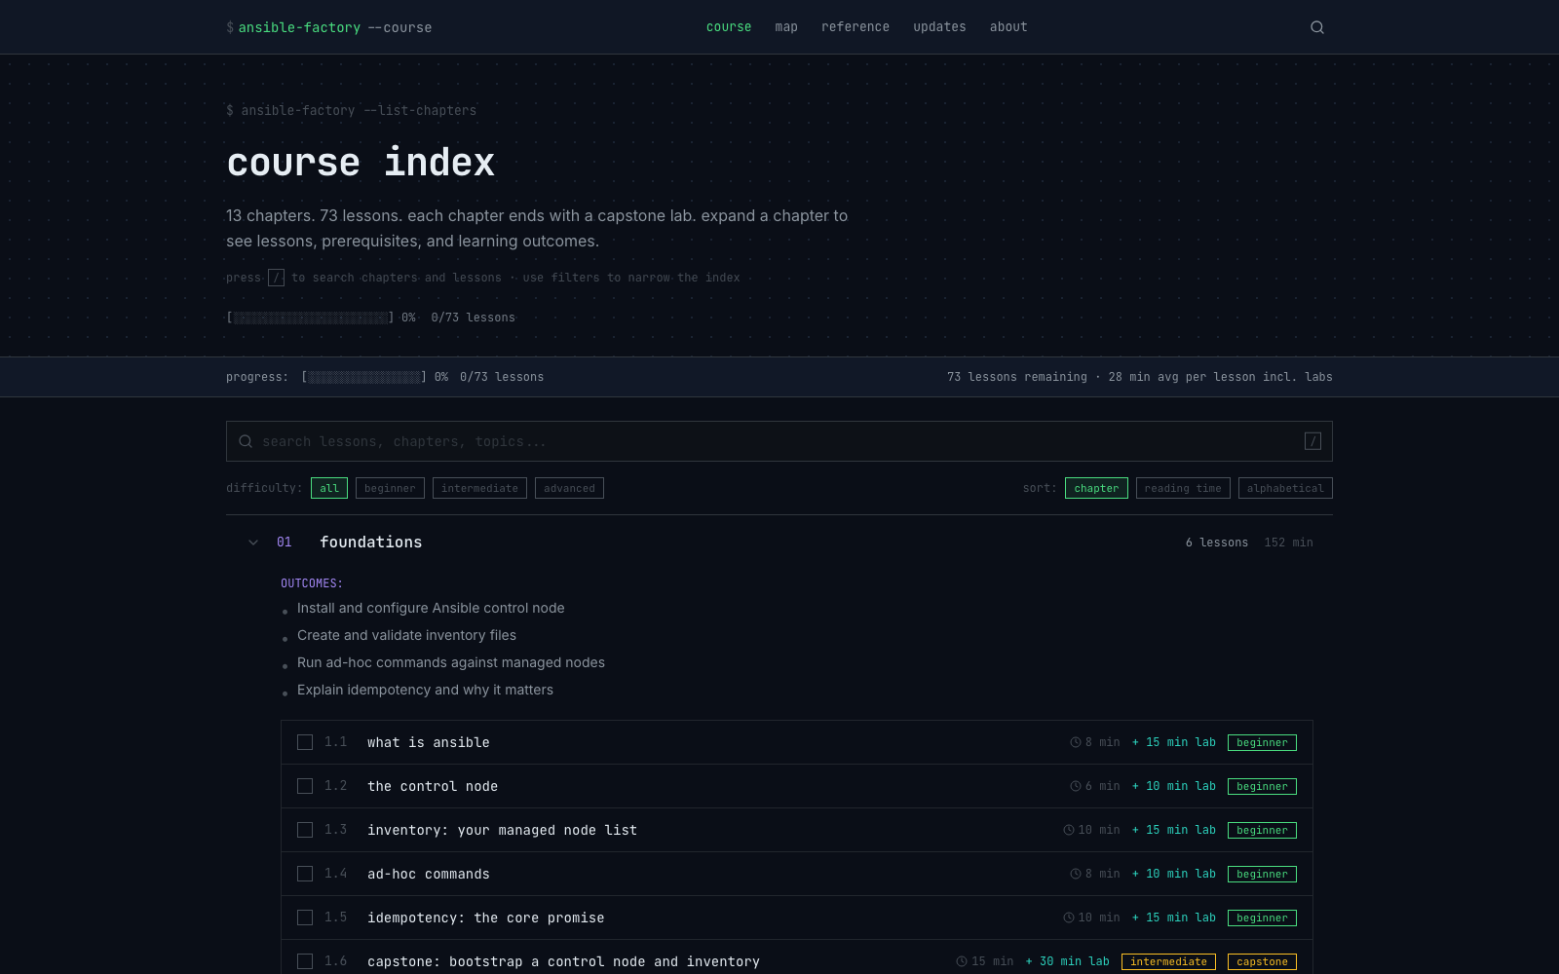Sort the index by chapter
This screenshot has height=974, width=1559.
click(1096, 488)
